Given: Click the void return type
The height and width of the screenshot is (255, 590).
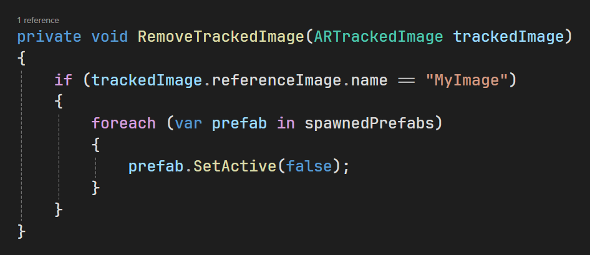Looking at the screenshot, I should [110, 37].
